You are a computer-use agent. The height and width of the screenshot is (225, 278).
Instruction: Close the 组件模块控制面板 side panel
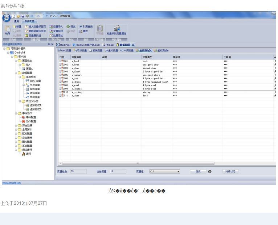tap(52, 44)
